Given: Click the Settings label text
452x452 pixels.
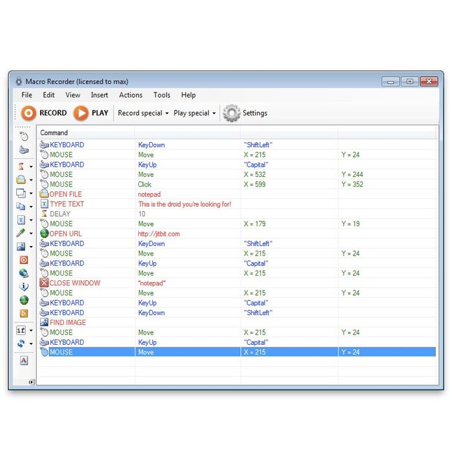Looking at the screenshot, I should 255,113.
